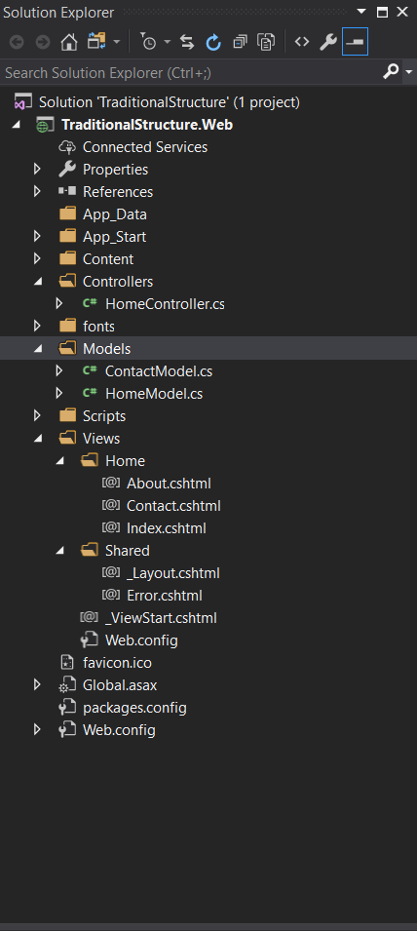417x931 pixels.
Task: Click the Search Solution Explorer field
Action: (191, 72)
